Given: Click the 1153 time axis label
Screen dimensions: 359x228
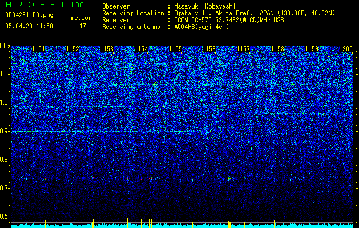Looking at the screenshot, I should point(107,49).
